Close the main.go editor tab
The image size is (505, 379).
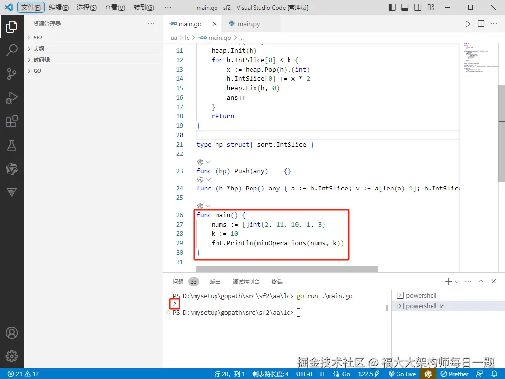[215, 24]
